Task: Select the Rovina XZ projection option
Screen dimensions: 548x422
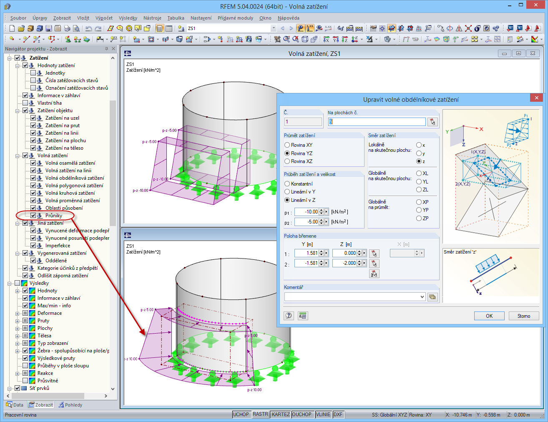Action: point(299,161)
